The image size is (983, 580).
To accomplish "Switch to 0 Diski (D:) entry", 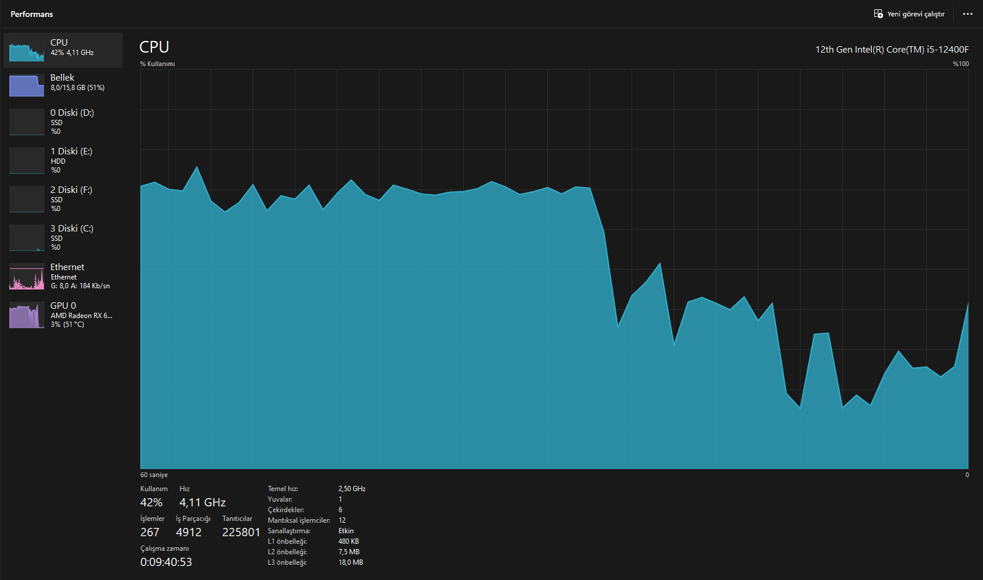I will click(x=63, y=122).
